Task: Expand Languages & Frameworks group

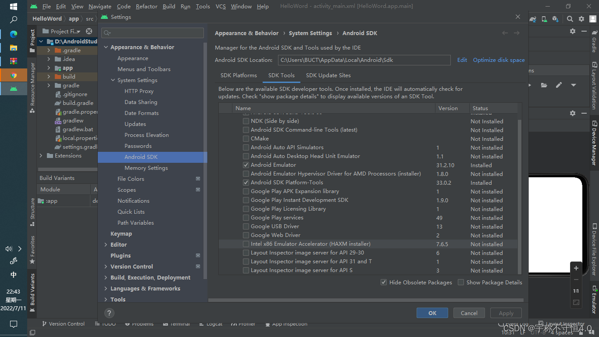Action: (x=106, y=288)
